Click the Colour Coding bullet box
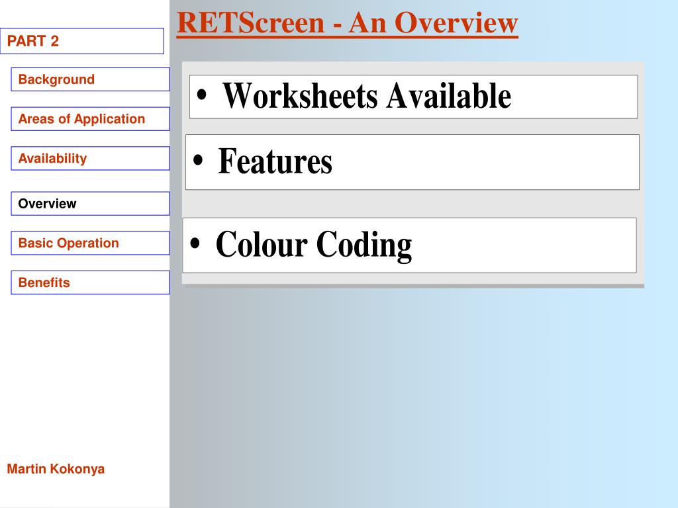Viewport: 678px width, 508px height. [x=409, y=245]
